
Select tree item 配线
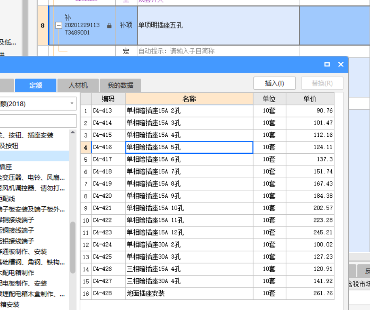click(x=8, y=199)
